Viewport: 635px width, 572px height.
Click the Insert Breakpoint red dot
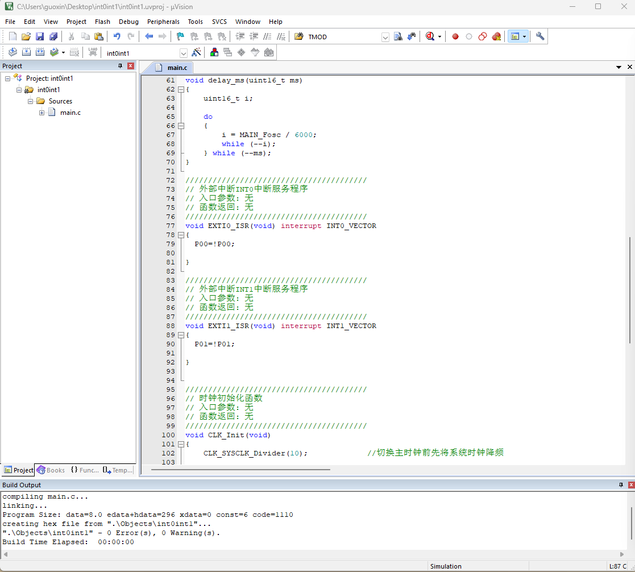click(455, 36)
